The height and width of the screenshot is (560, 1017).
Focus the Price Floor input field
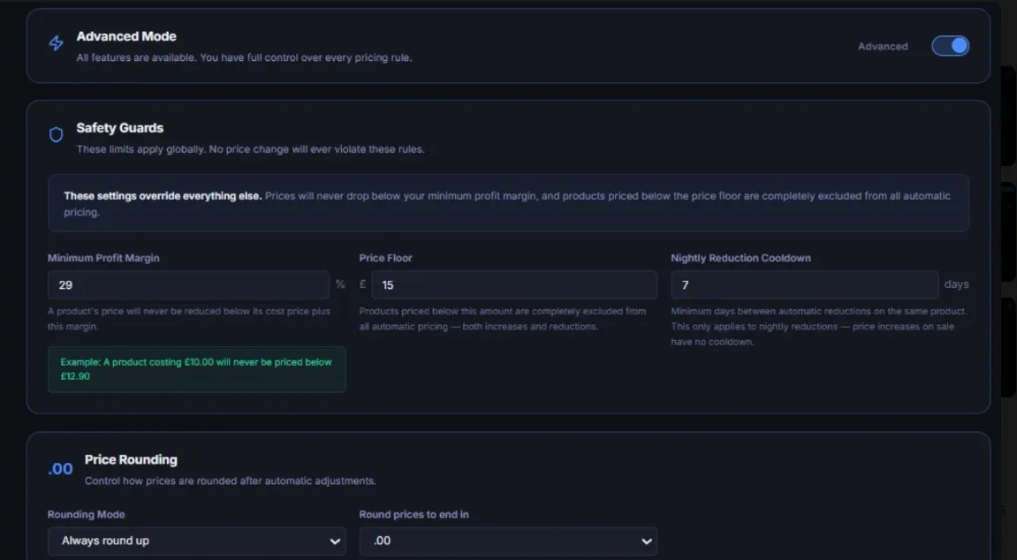(514, 285)
